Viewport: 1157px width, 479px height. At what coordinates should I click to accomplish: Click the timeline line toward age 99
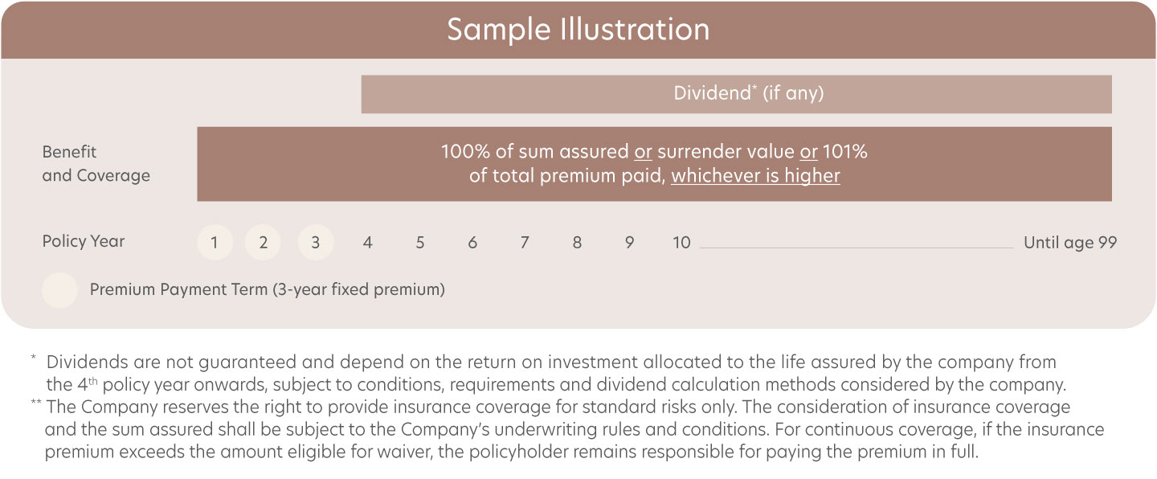pos(857,248)
